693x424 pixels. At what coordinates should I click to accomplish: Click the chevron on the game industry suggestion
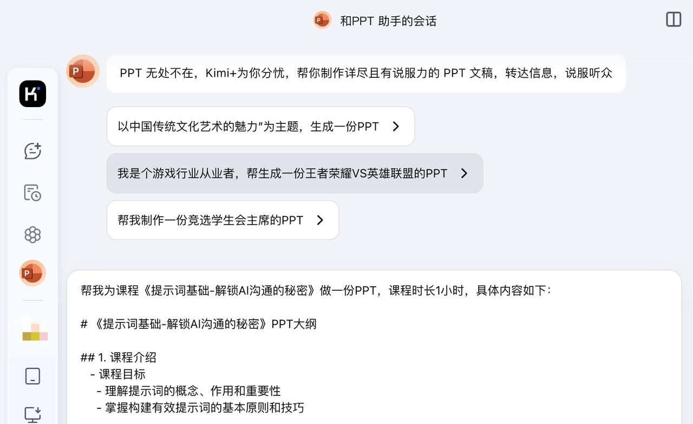click(464, 174)
